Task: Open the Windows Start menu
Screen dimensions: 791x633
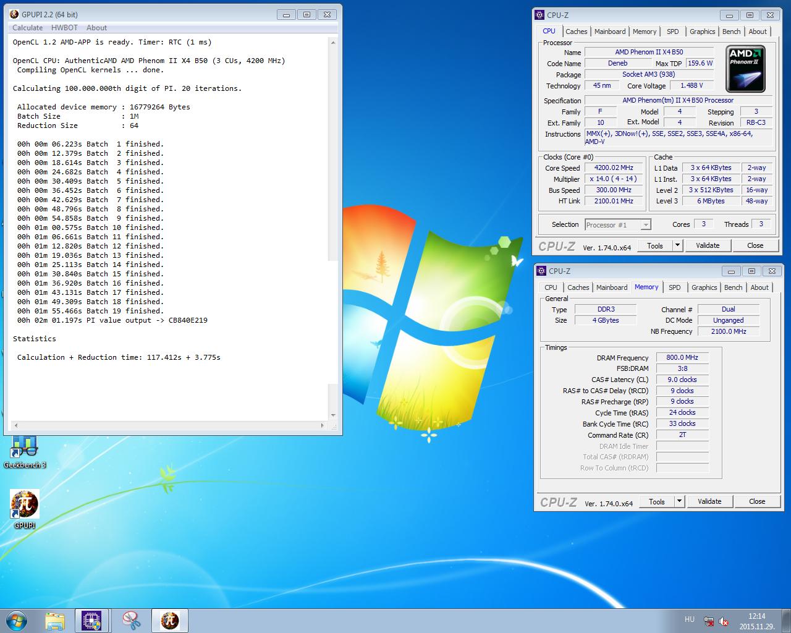Action: click(x=17, y=621)
